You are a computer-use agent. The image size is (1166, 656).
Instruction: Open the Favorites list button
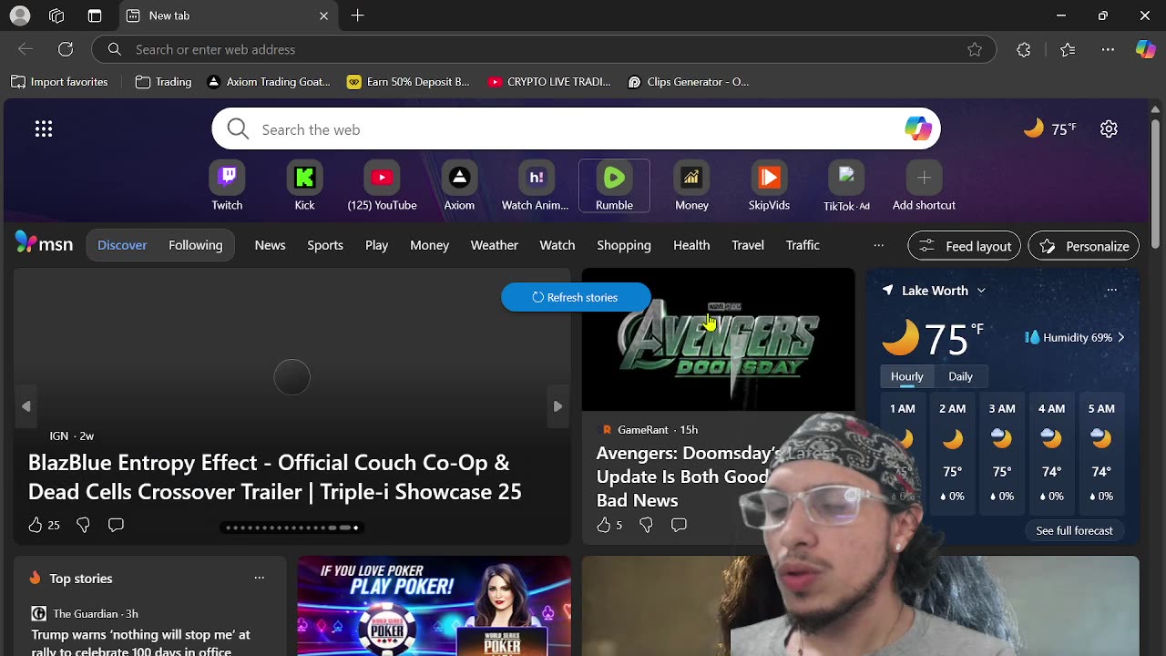(x=1068, y=49)
